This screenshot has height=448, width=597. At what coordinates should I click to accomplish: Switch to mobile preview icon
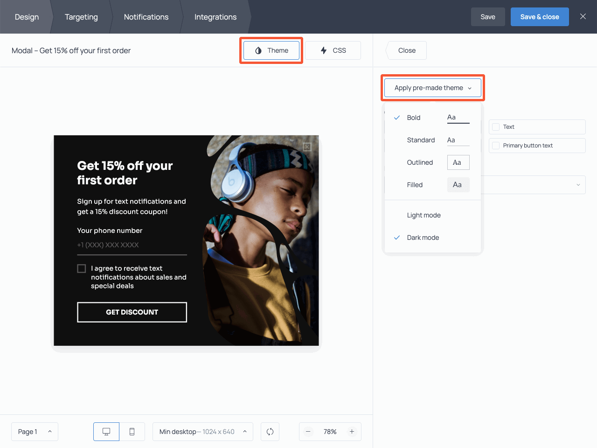[x=132, y=432]
